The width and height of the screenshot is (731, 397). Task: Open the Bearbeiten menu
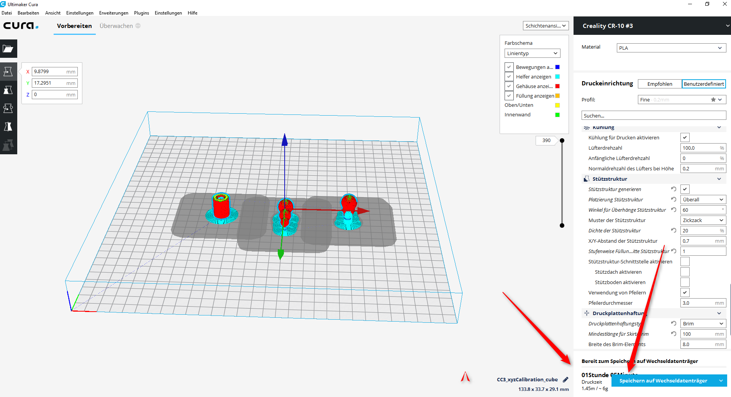coord(28,13)
